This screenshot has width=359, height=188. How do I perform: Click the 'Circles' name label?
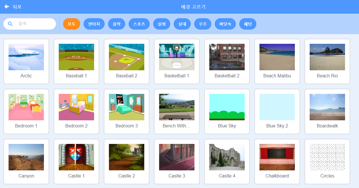[327, 176]
